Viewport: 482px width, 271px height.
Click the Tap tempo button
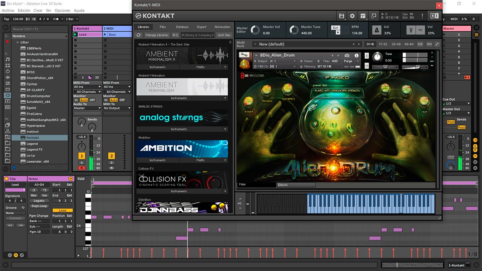tap(6, 19)
